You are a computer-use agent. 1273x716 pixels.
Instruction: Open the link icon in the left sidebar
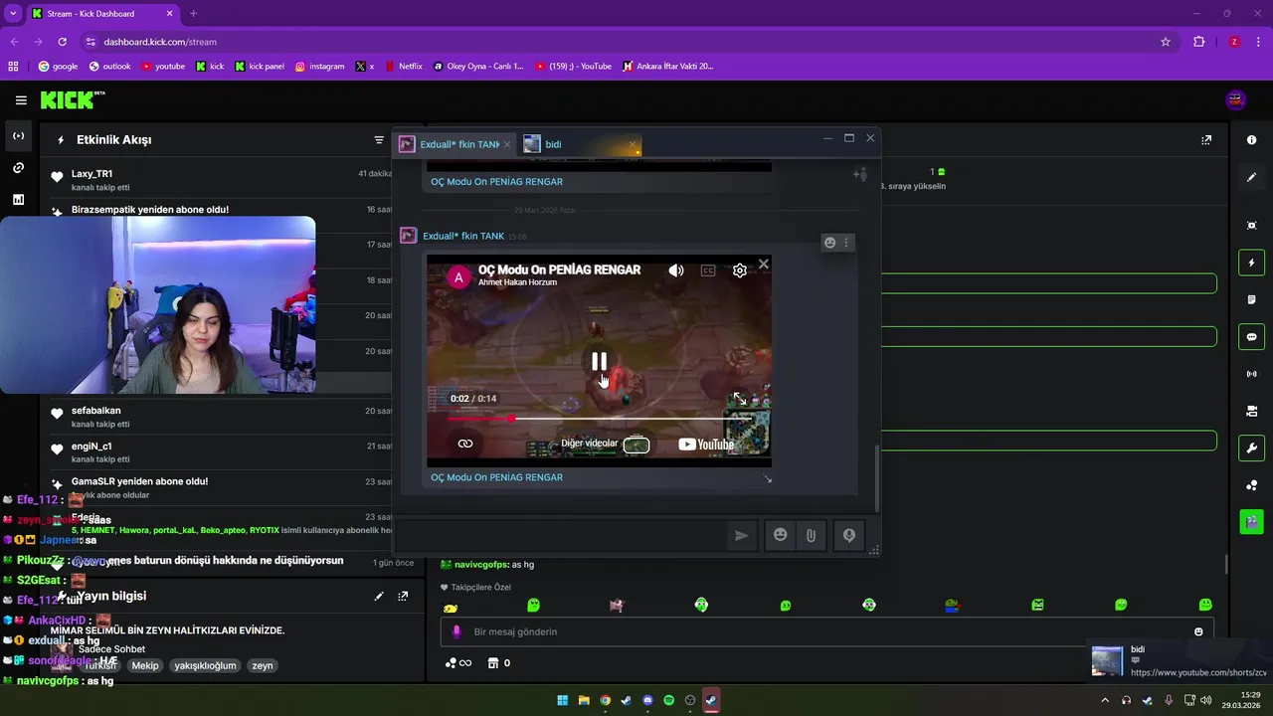point(18,167)
